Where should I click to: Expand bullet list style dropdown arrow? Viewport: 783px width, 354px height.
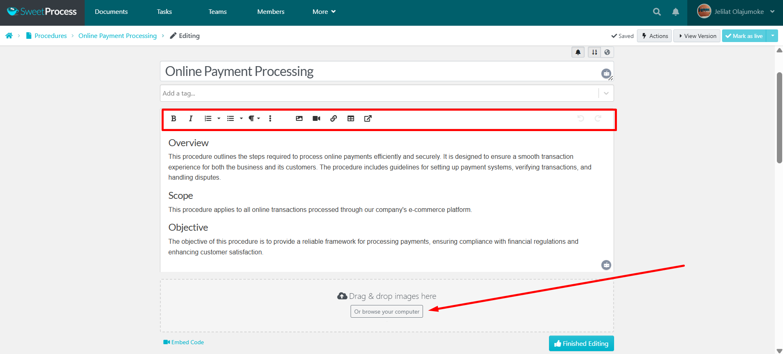[241, 118]
